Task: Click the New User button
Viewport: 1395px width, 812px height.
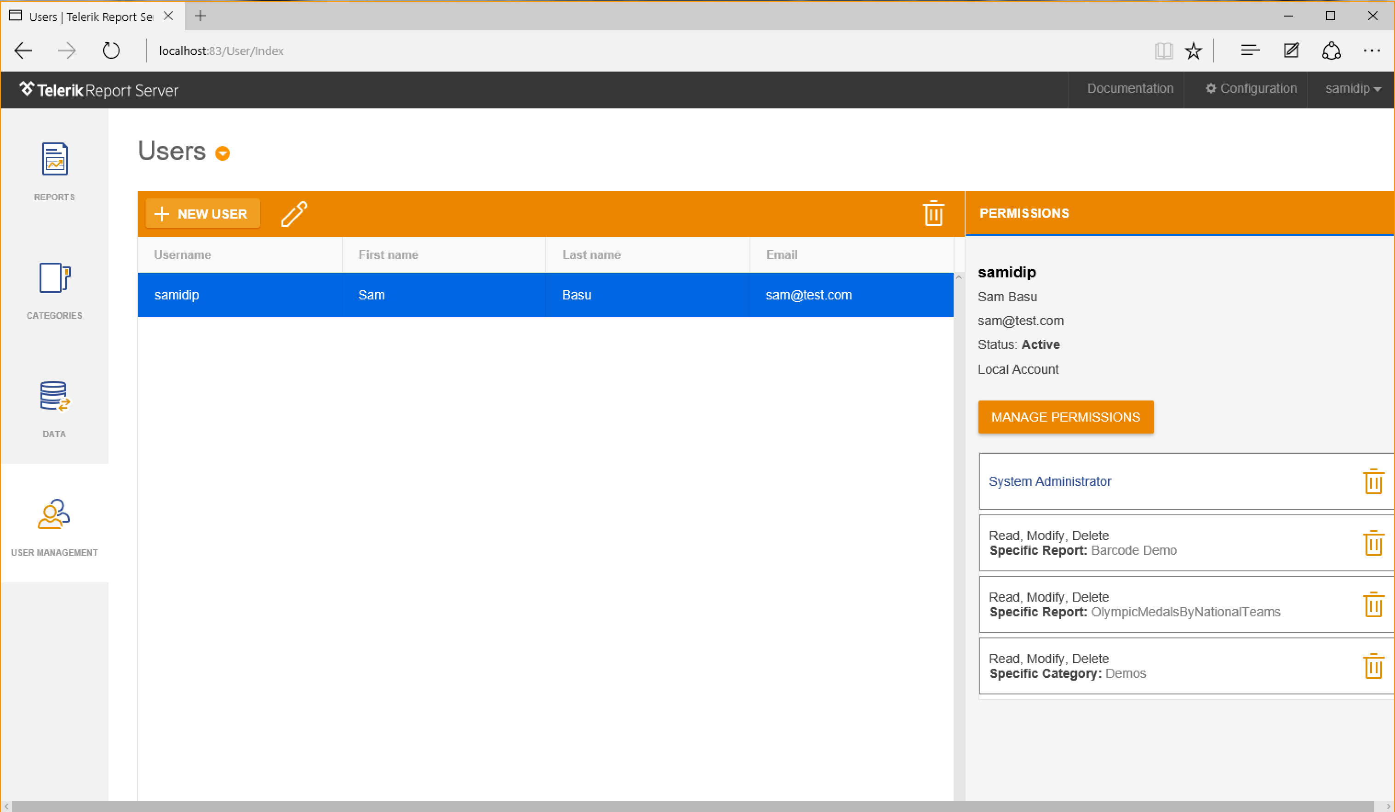Action: (x=201, y=214)
